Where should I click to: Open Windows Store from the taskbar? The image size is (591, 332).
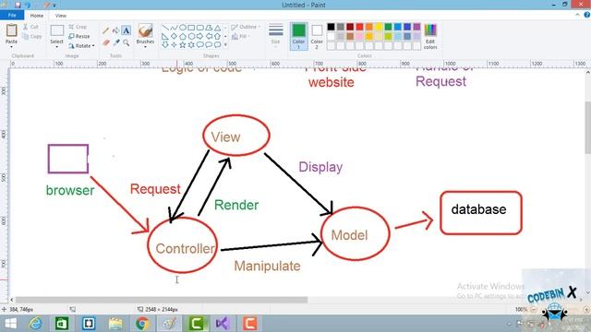(x=62, y=324)
